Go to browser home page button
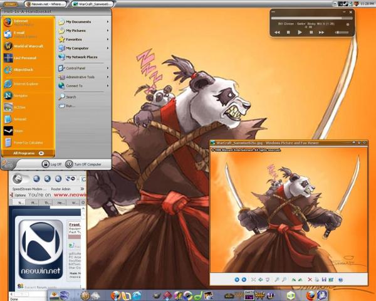 pyautogui.click(x=58, y=179)
